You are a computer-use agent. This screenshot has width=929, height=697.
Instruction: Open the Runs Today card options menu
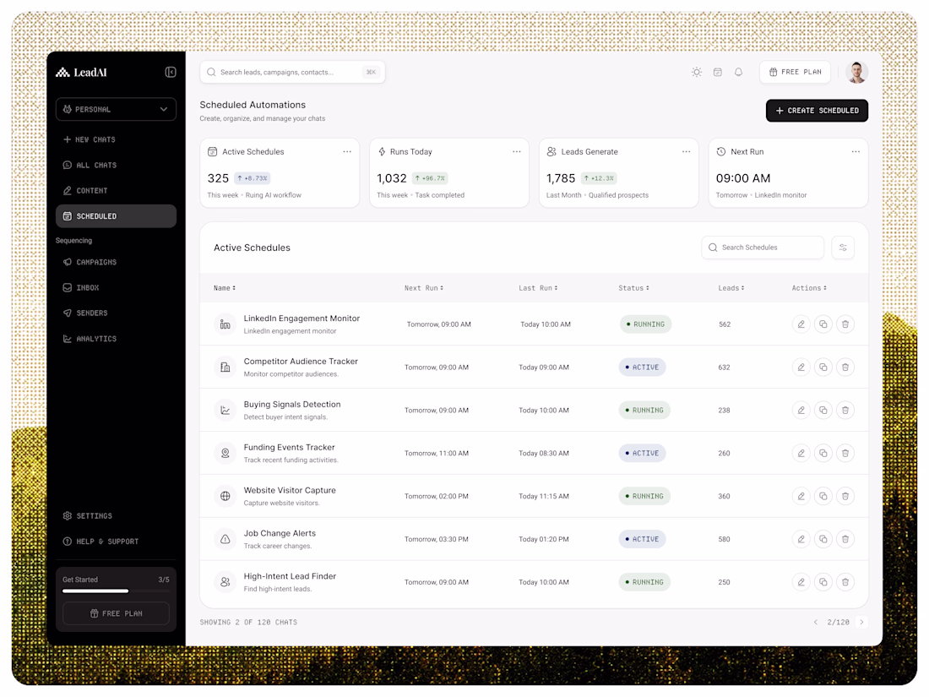(517, 152)
